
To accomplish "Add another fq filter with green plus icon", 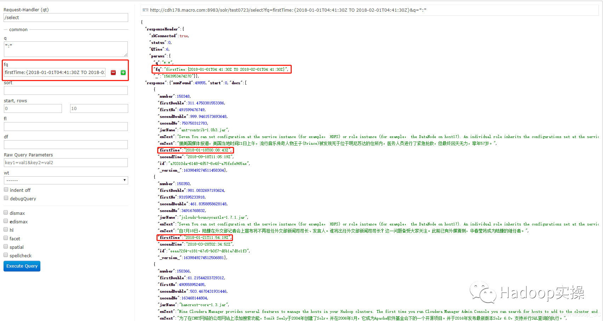I will (123, 73).
